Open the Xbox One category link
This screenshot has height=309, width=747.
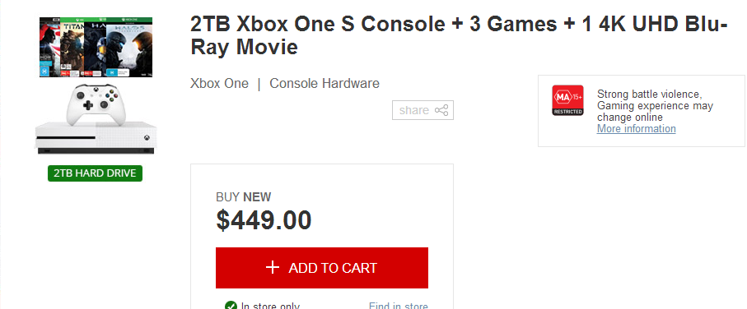coord(219,84)
